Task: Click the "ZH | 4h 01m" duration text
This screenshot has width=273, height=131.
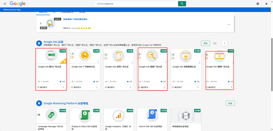Action: (x=212, y=82)
